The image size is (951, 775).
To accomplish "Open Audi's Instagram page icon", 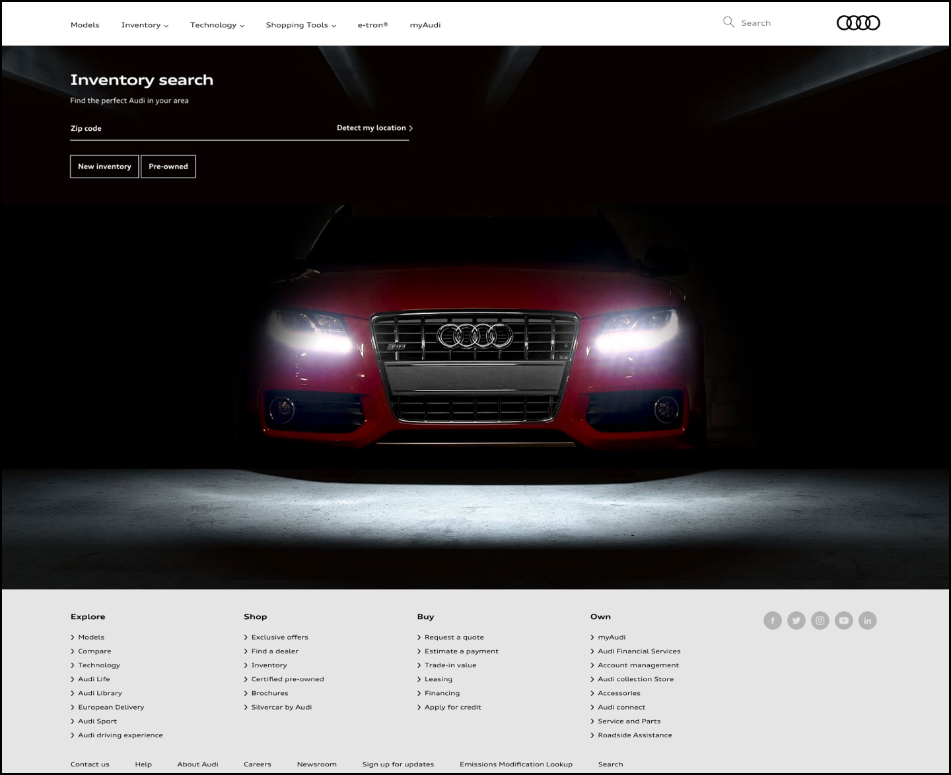I will tap(820, 620).
